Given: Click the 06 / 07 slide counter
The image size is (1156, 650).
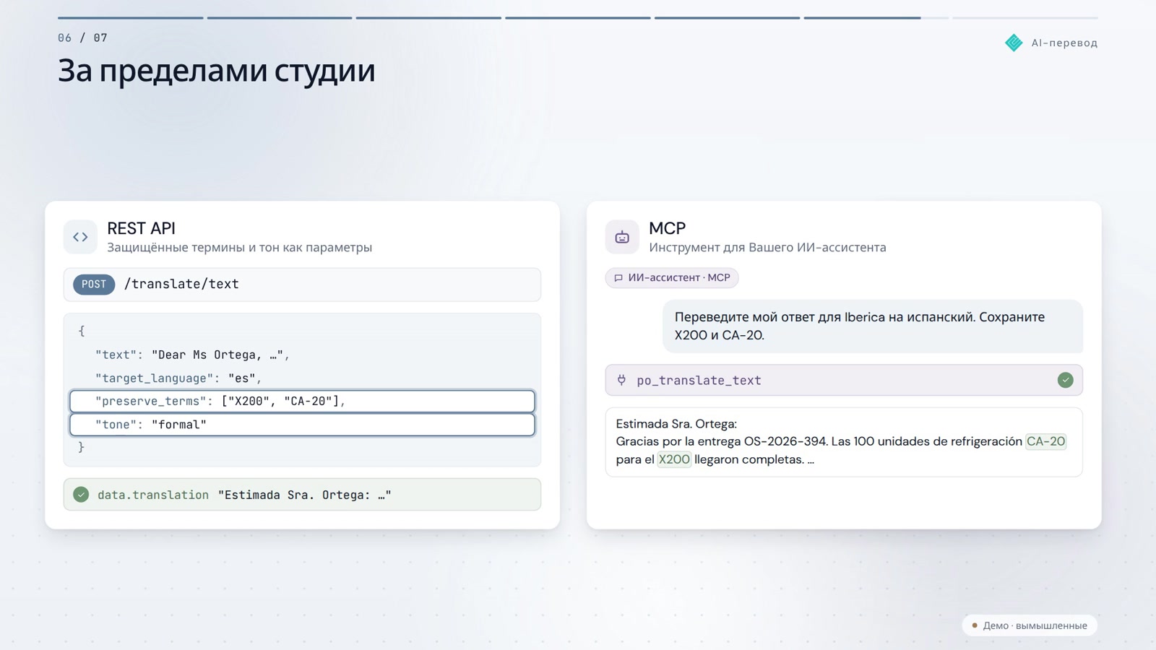Looking at the screenshot, I should 82,38.
